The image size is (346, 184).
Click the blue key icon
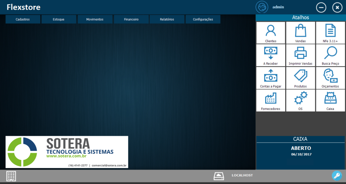337,176
